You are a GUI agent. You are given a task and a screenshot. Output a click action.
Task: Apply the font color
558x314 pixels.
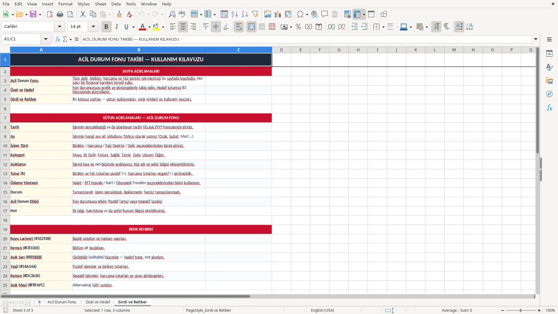tap(143, 27)
